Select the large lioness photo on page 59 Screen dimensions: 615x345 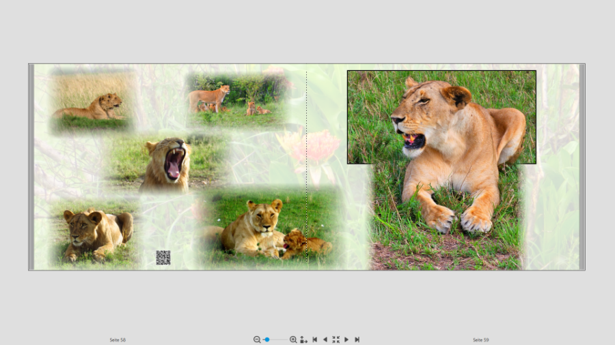tap(445, 170)
